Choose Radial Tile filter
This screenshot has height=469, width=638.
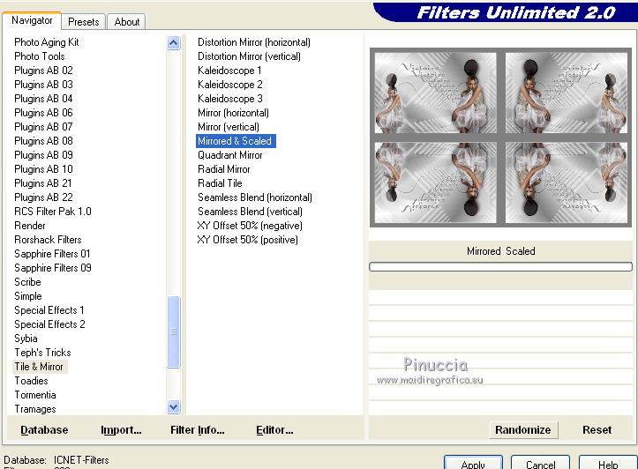220,183
